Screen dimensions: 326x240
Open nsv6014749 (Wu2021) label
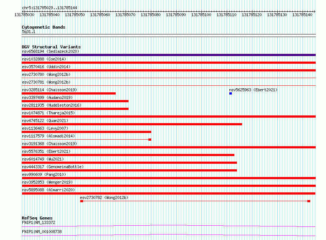43,159
